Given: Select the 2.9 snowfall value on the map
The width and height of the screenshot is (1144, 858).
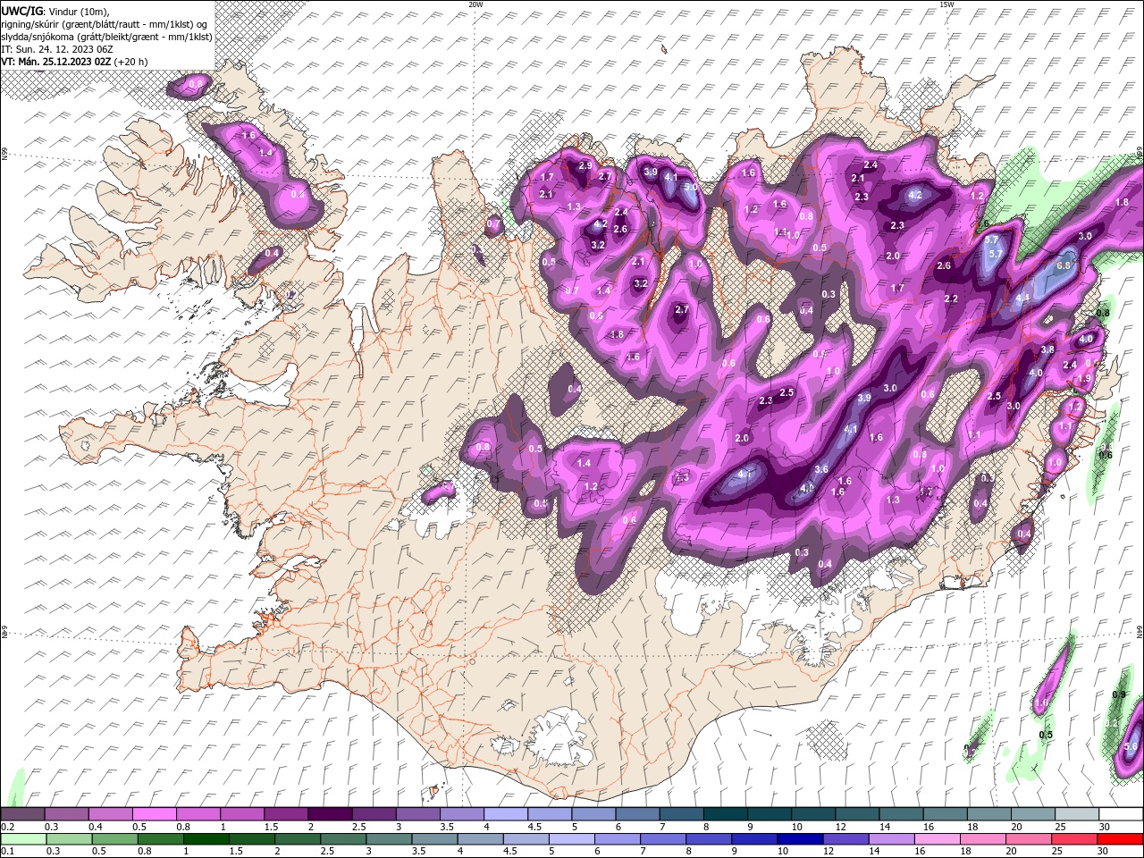Looking at the screenshot, I should (x=585, y=166).
